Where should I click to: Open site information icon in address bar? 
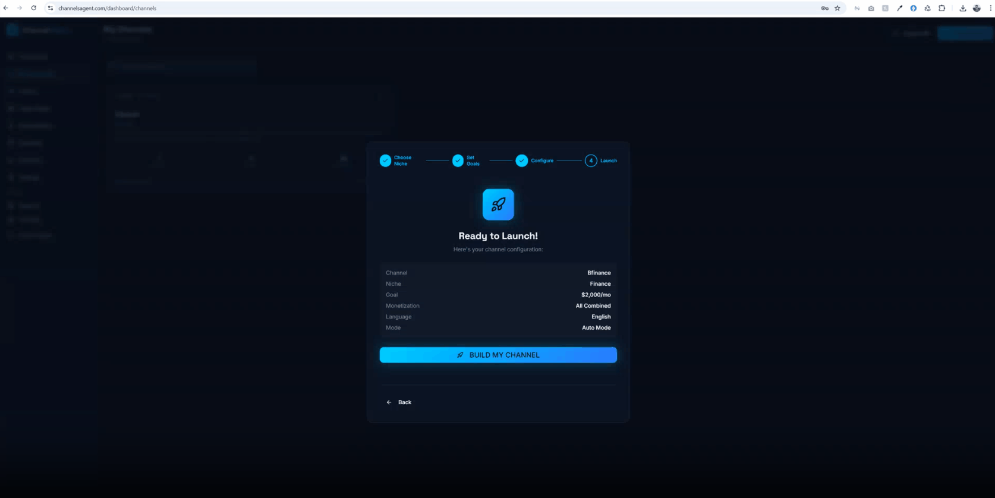[51, 8]
